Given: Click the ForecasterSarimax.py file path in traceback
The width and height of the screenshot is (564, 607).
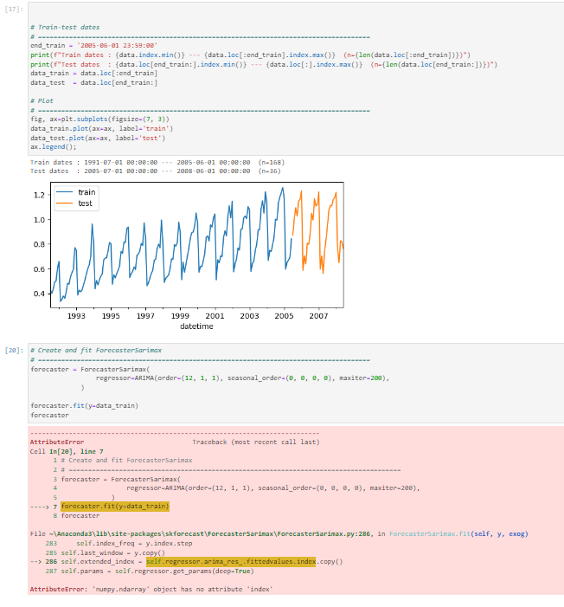Looking at the screenshot, I should point(209,534).
